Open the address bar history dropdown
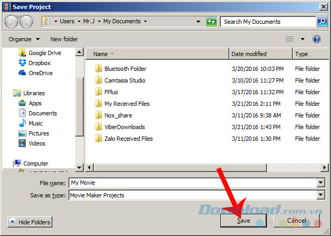The width and height of the screenshot is (331, 236). (x=198, y=22)
